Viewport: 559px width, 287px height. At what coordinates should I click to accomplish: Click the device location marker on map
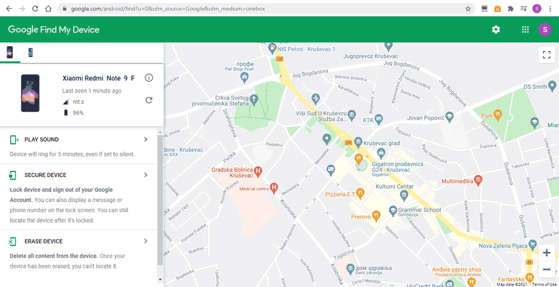click(362, 166)
